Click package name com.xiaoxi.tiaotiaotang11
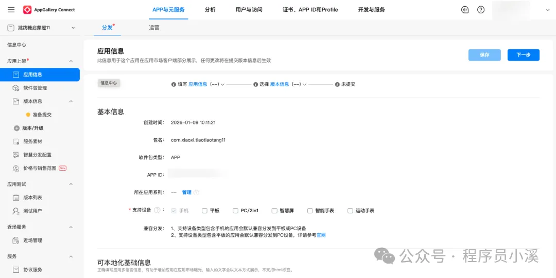 pos(198,140)
